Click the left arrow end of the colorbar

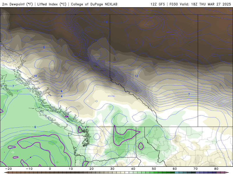6,172
